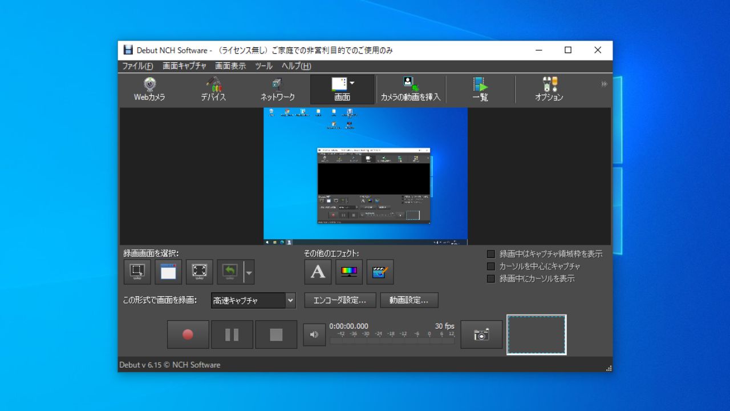This screenshot has width=730, height=411.
Task: Select the 画面 screen capture source
Action: click(x=341, y=90)
